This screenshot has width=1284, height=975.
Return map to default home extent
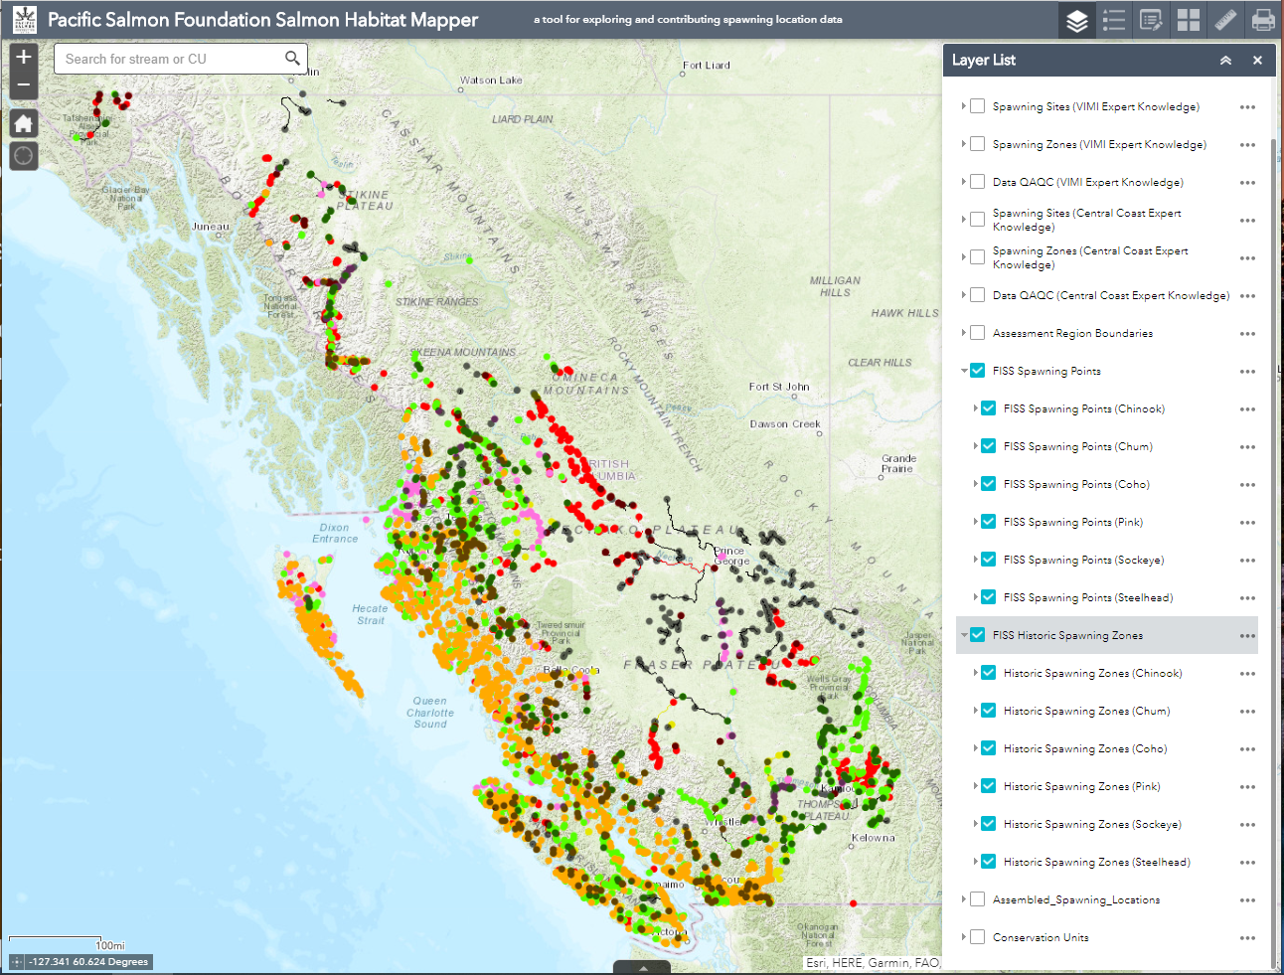(x=24, y=123)
